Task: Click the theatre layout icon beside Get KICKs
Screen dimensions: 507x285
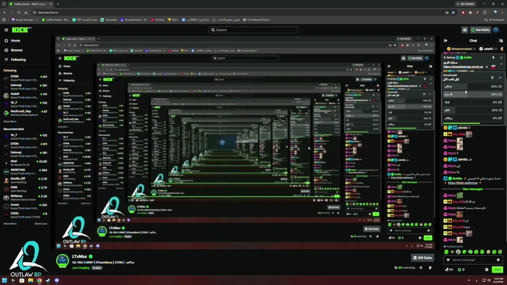Action: click(x=465, y=30)
